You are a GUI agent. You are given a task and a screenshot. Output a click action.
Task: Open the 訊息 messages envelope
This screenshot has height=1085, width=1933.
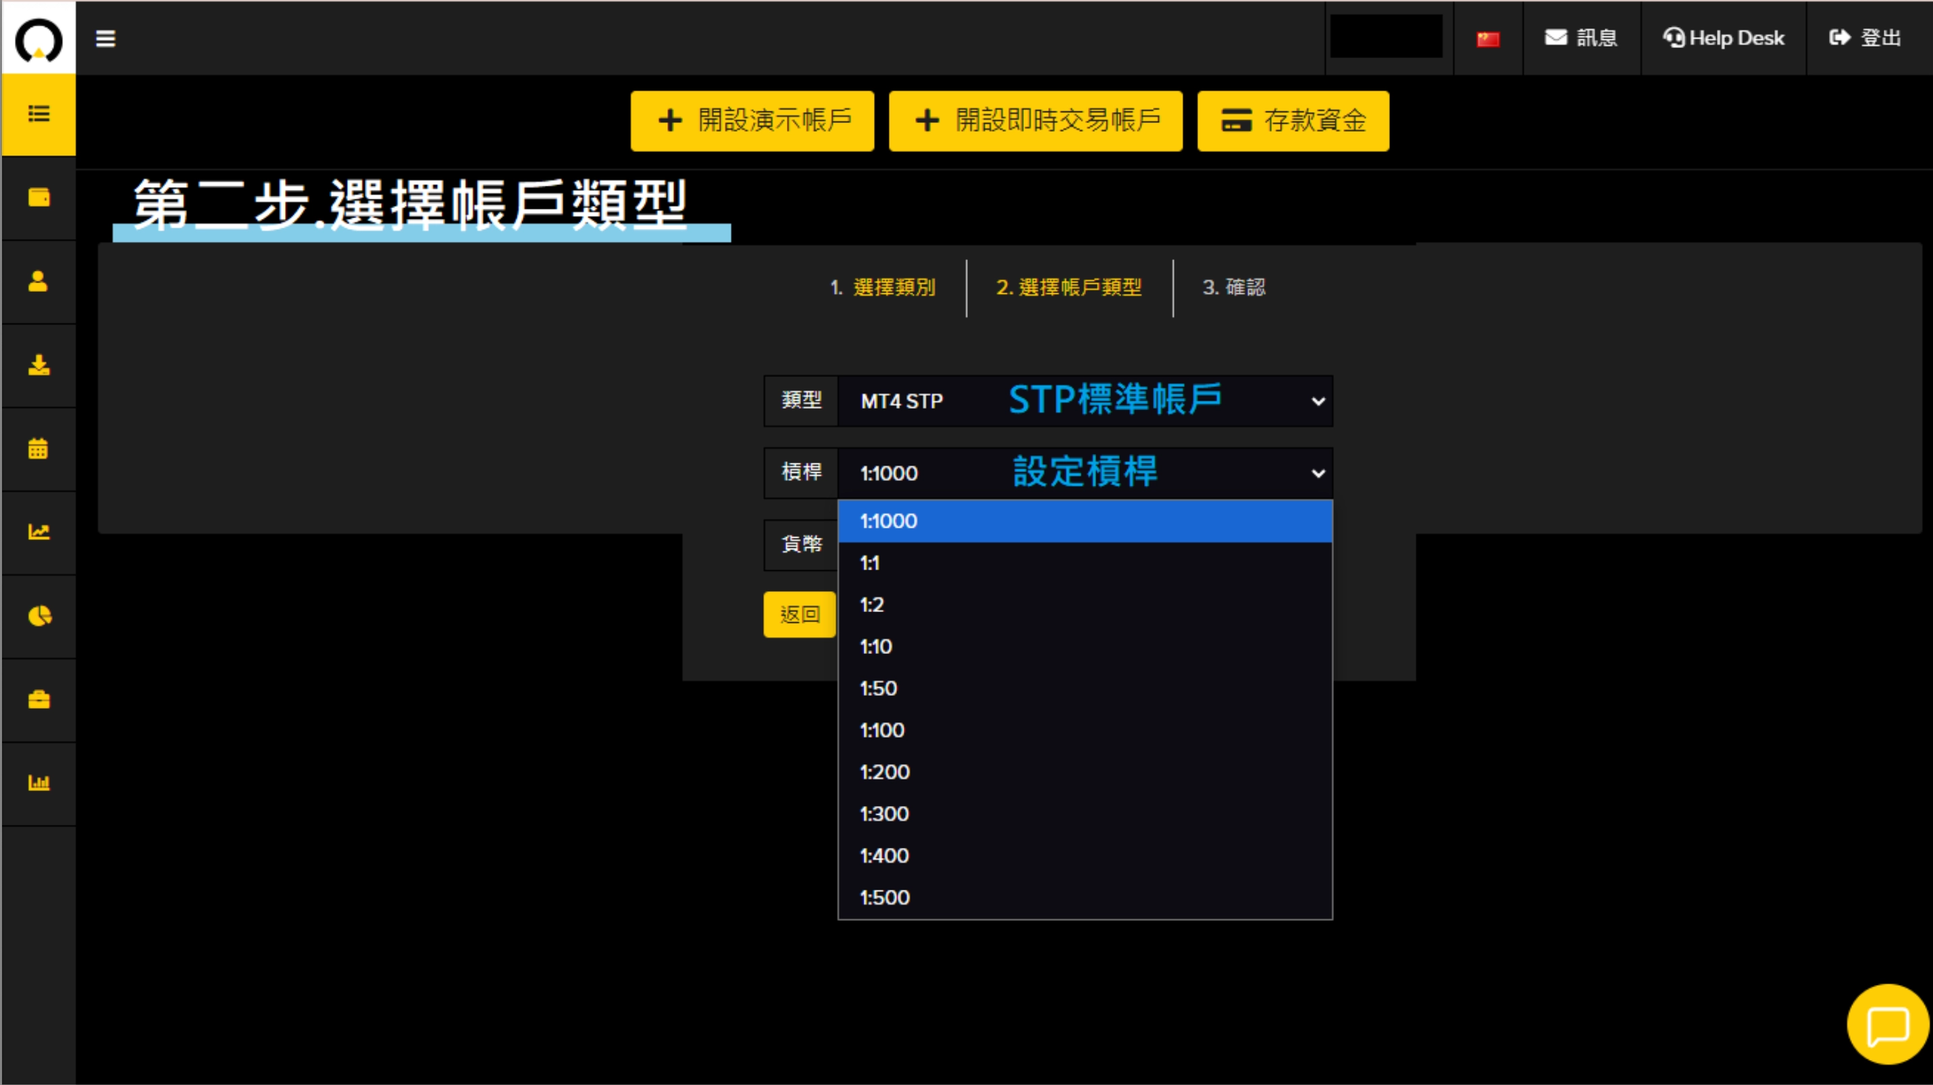tap(1581, 38)
